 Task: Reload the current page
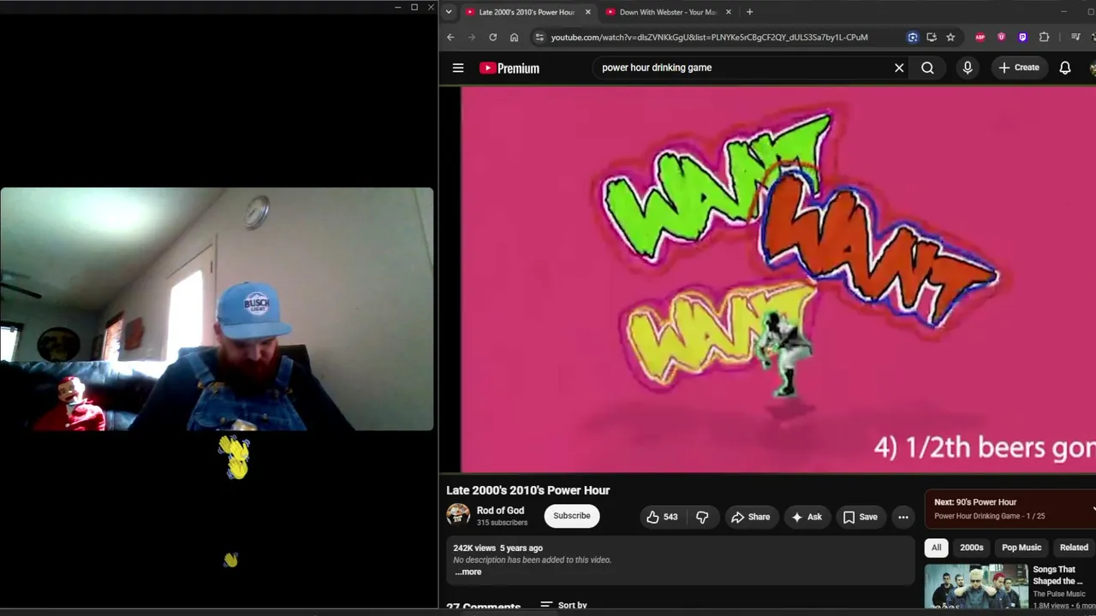tap(492, 37)
